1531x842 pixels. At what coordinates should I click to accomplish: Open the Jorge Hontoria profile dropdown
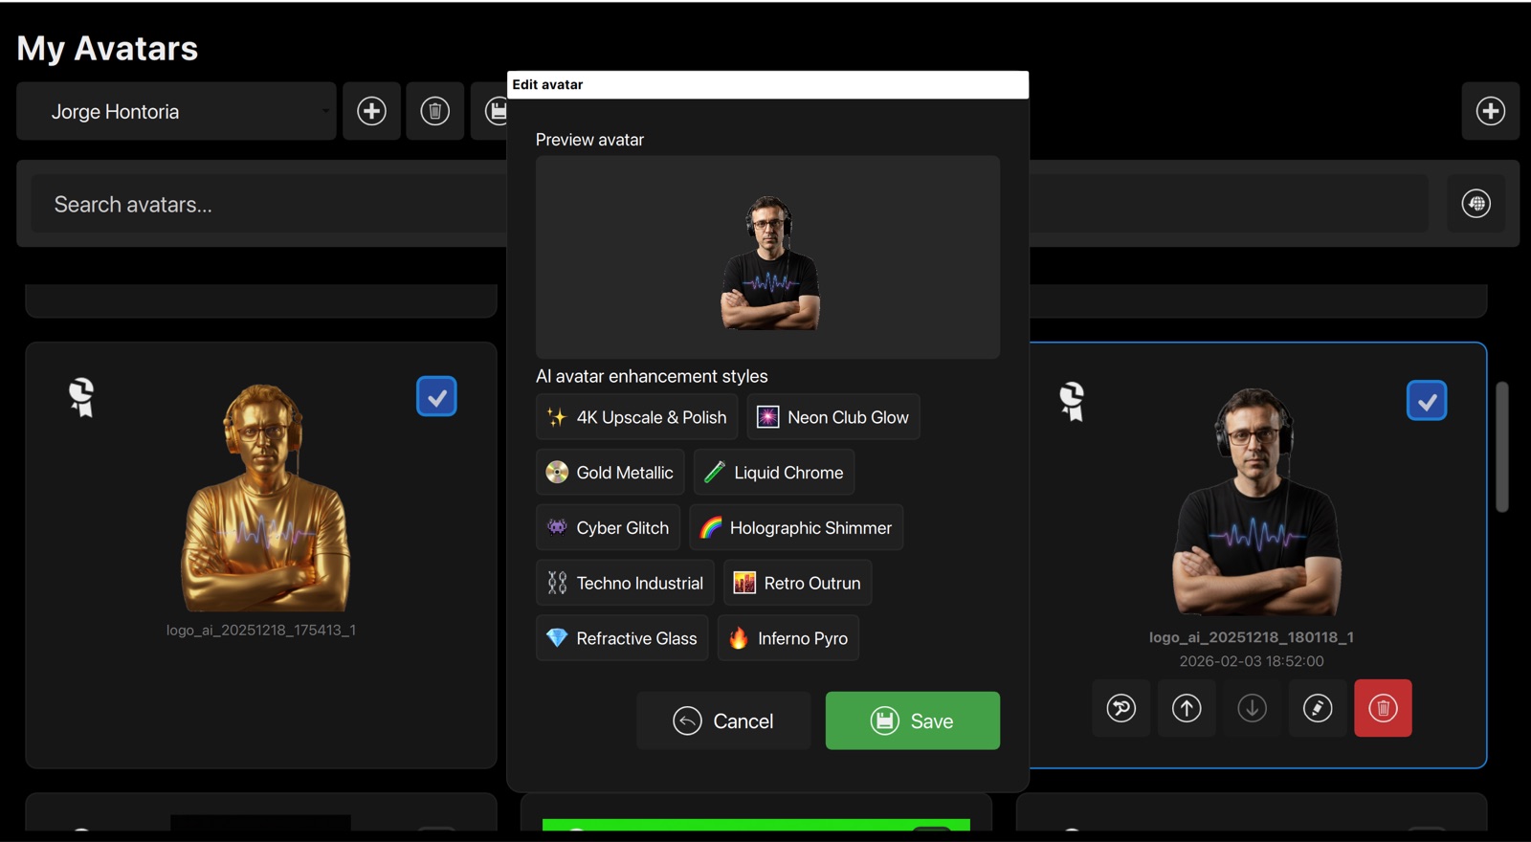(176, 111)
